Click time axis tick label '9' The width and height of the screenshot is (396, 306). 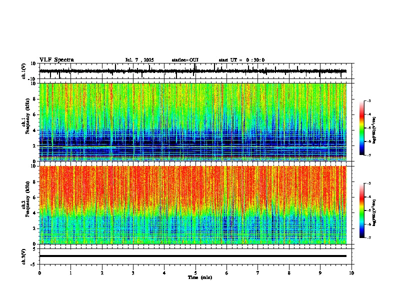pos(320,273)
